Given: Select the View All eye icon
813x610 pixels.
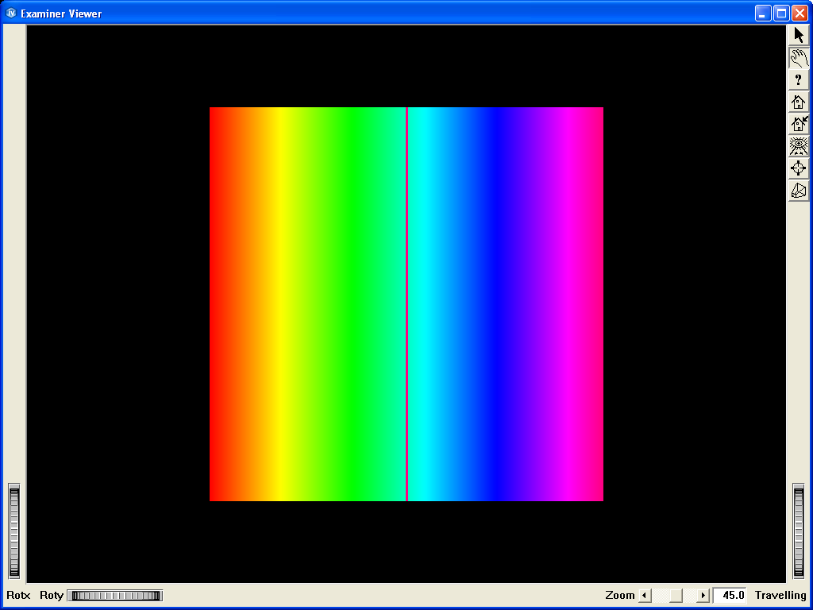Looking at the screenshot, I should pyautogui.click(x=798, y=145).
